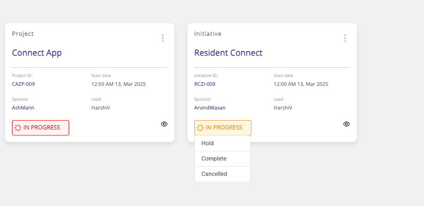Click lead HarshiV on the Resident Connect card
Image resolution: width=424 pixels, height=206 pixels.
click(283, 108)
